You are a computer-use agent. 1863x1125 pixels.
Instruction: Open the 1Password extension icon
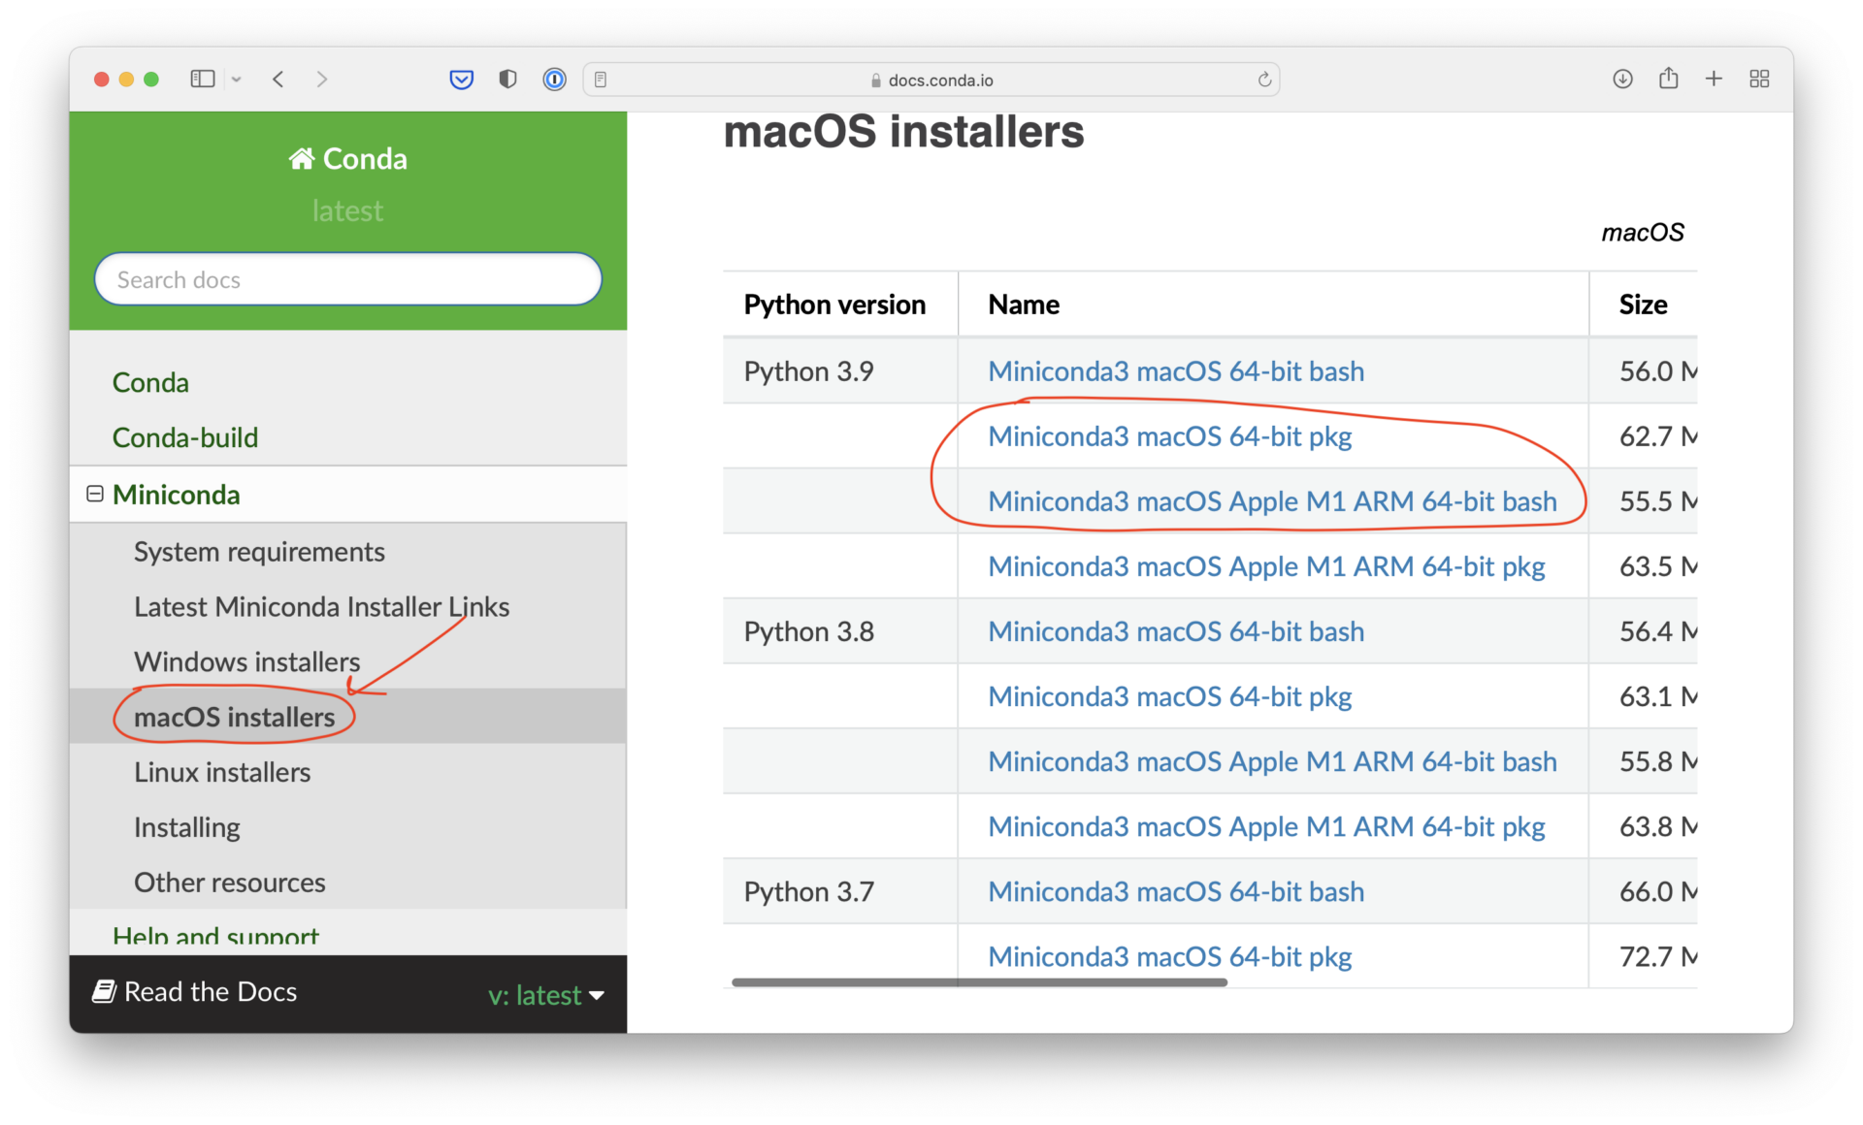(x=554, y=80)
